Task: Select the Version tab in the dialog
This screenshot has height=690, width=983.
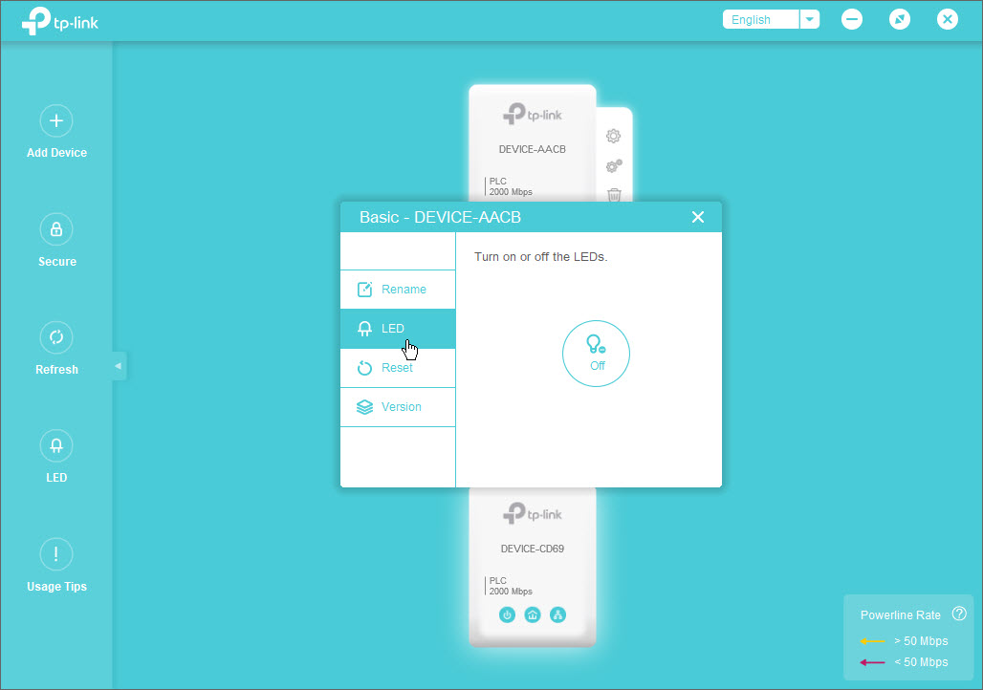Action: pyautogui.click(x=398, y=407)
